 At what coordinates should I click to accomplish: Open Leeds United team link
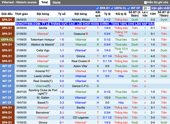point(43,76)
